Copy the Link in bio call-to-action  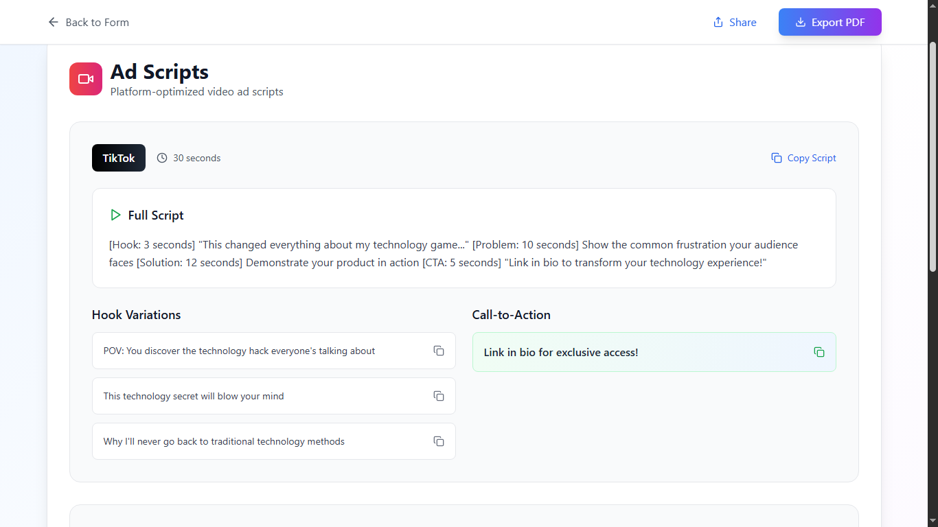pos(819,352)
